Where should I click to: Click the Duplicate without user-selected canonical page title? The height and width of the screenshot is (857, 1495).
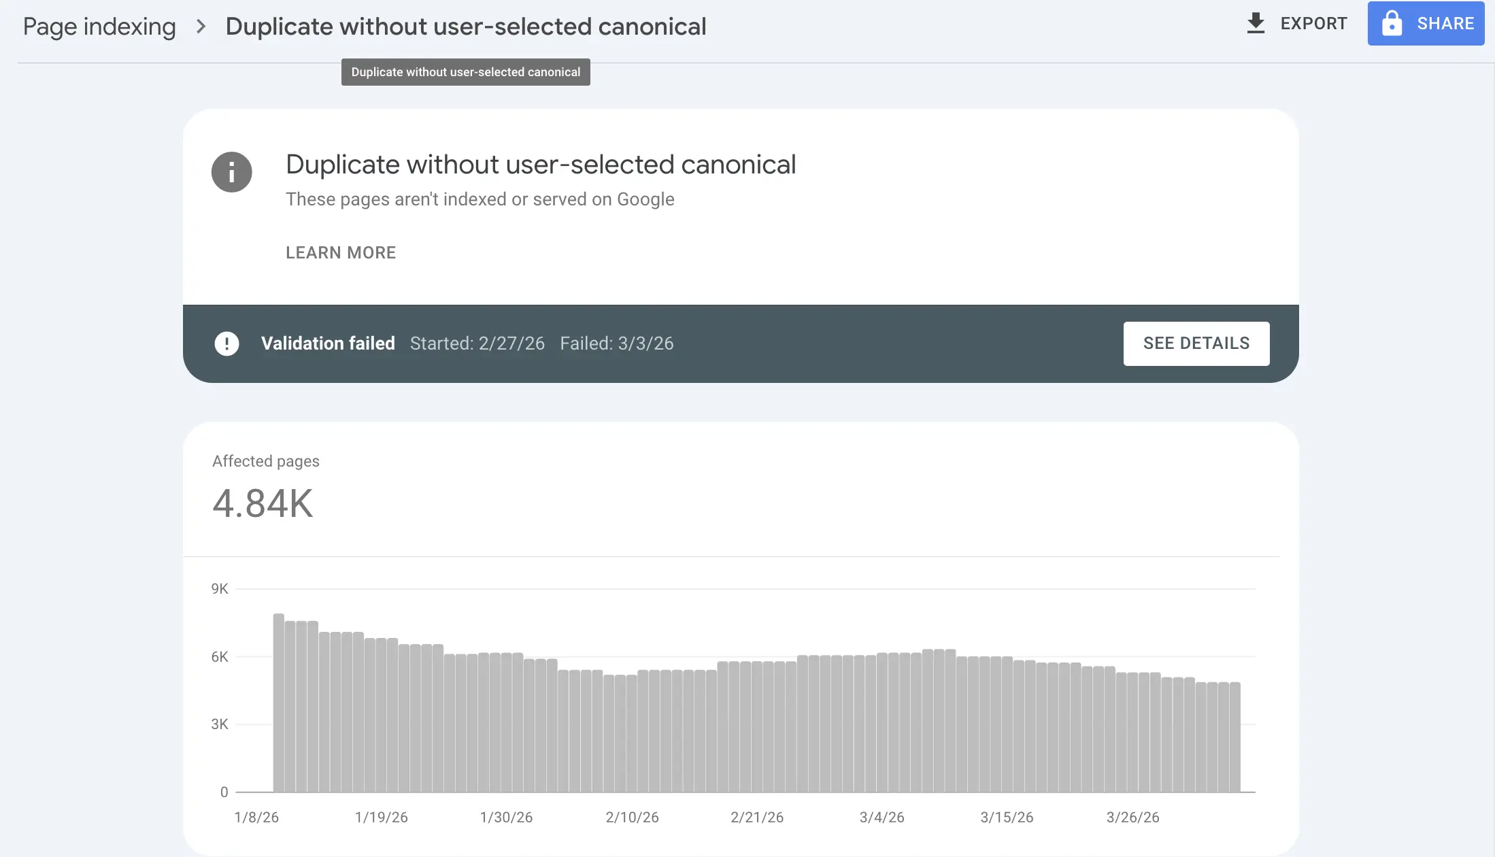click(465, 27)
